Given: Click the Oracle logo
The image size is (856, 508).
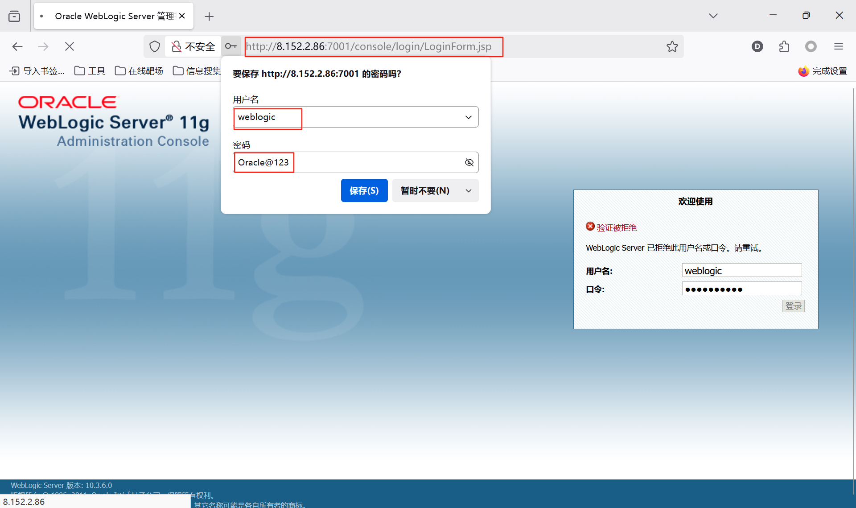Looking at the screenshot, I should tap(68, 102).
